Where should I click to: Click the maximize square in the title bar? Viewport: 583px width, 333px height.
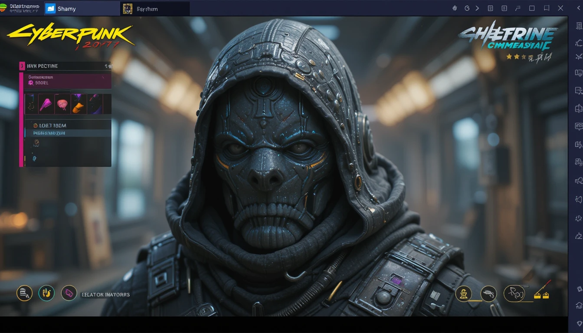tap(532, 8)
